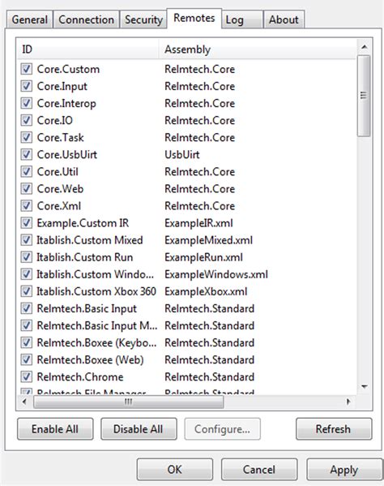384x486 pixels.
Task: Click the horizontal scrollbar right arrow
Action: [x=348, y=402]
